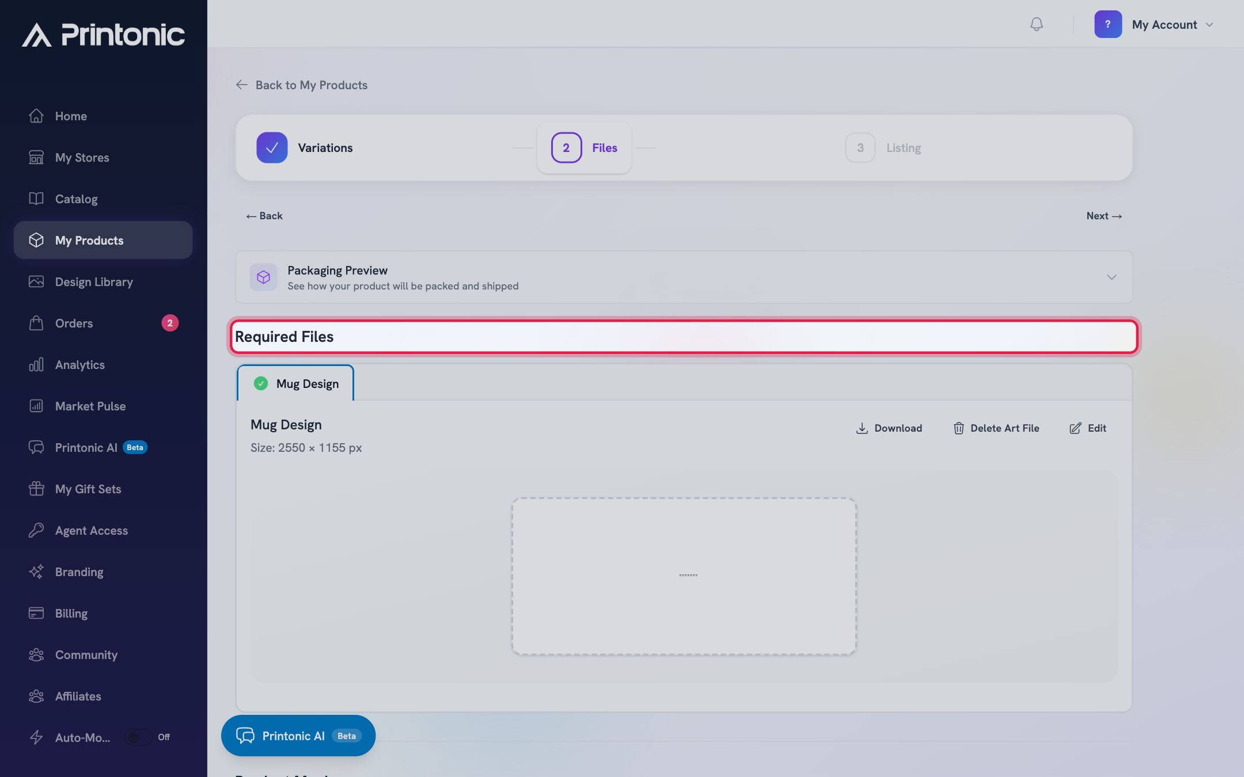Click the Download icon for Mug Design
The height and width of the screenshot is (777, 1244).
862,428
